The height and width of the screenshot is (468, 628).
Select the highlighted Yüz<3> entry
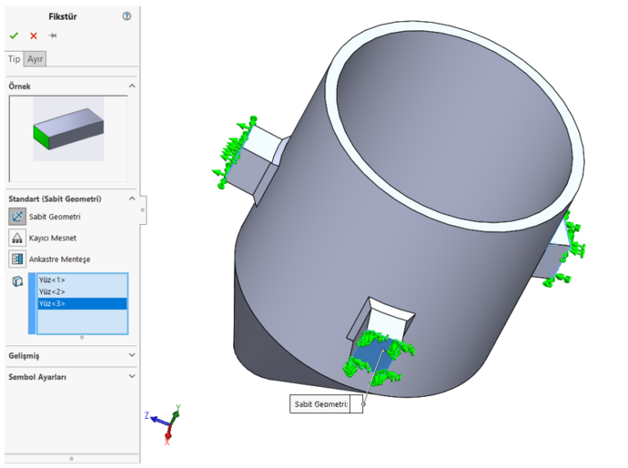point(52,304)
